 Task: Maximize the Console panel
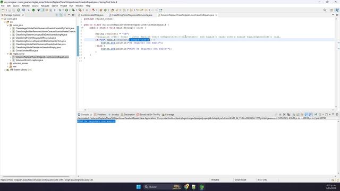click(x=337, y=114)
